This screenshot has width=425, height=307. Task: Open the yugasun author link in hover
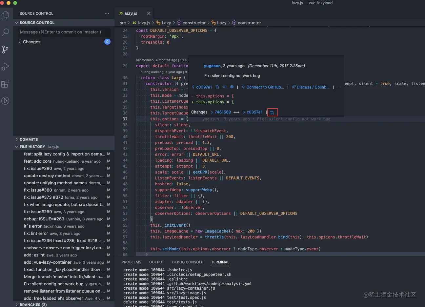coord(212,66)
